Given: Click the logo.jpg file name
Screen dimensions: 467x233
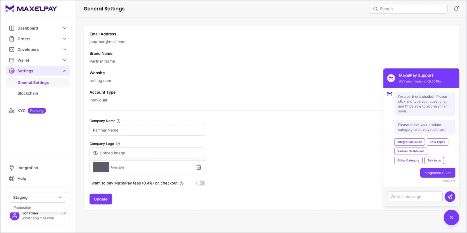Looking at the screenshot, I should (x=117, y=167).
